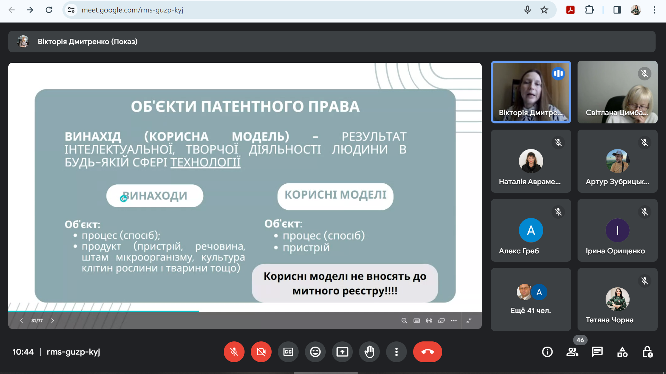The image size is (666, 374).
Task: Select Наталія Авраменко participant tile
Action: (x=531, y=161)
